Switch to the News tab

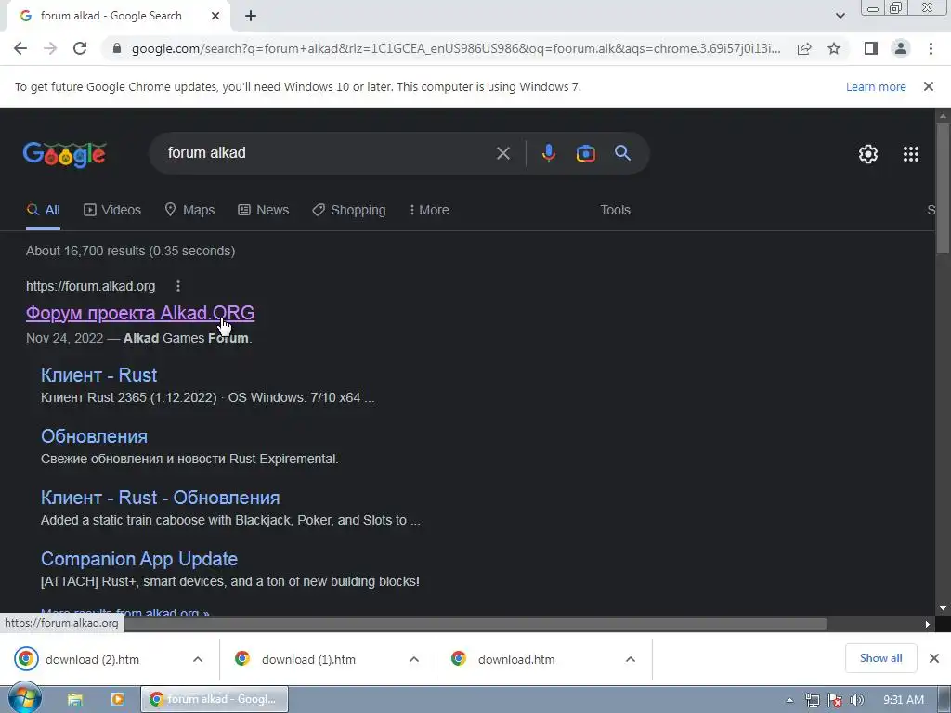point(263,210)
